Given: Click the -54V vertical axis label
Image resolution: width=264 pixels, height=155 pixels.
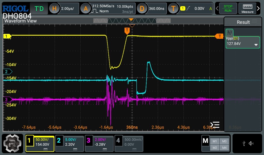Looking at the screenshot, I should coord(10,51).
